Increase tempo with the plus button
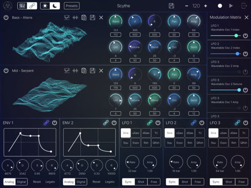 [x=206, y=6]
